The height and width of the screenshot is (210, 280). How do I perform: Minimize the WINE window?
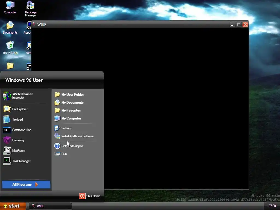[232, 24]
